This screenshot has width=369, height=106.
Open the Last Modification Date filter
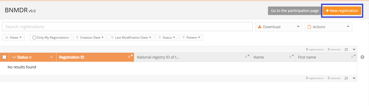point(131,38)
